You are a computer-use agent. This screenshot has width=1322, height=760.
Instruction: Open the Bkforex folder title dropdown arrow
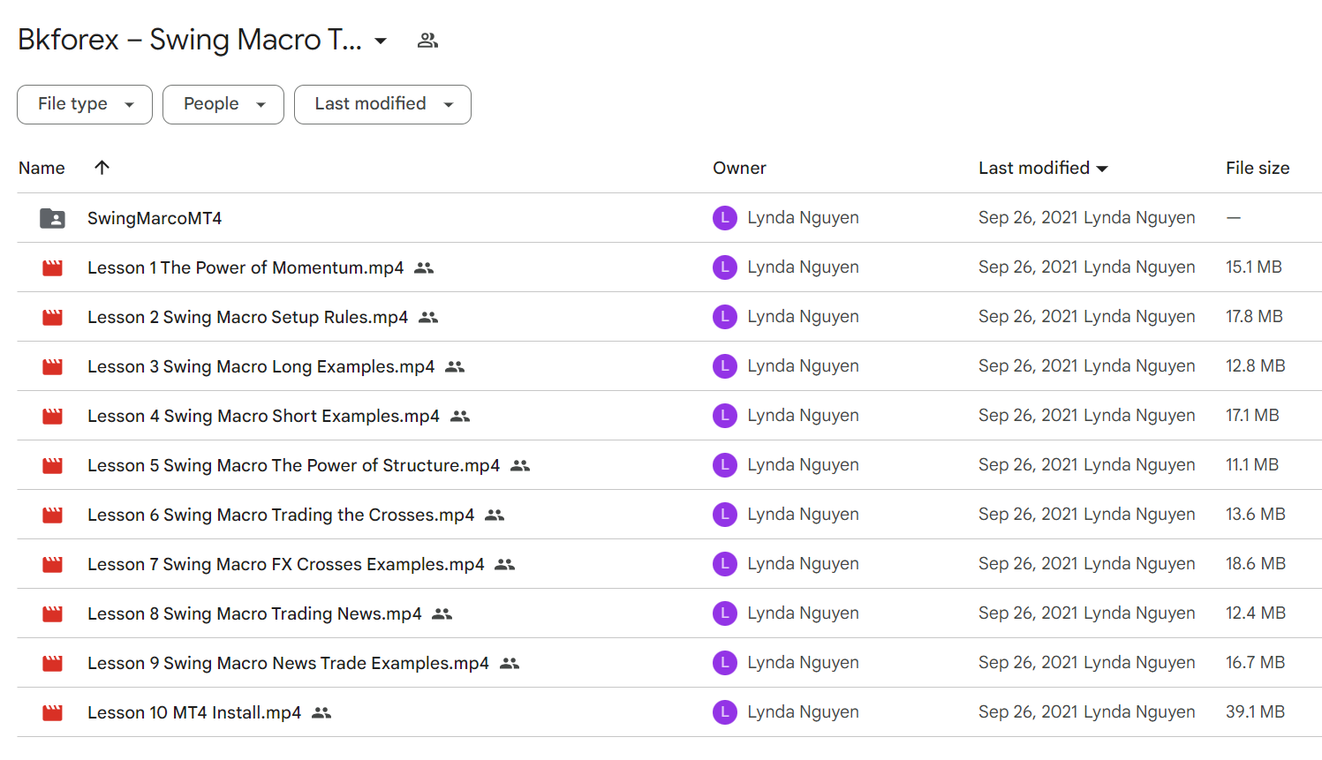click(381, 41)
